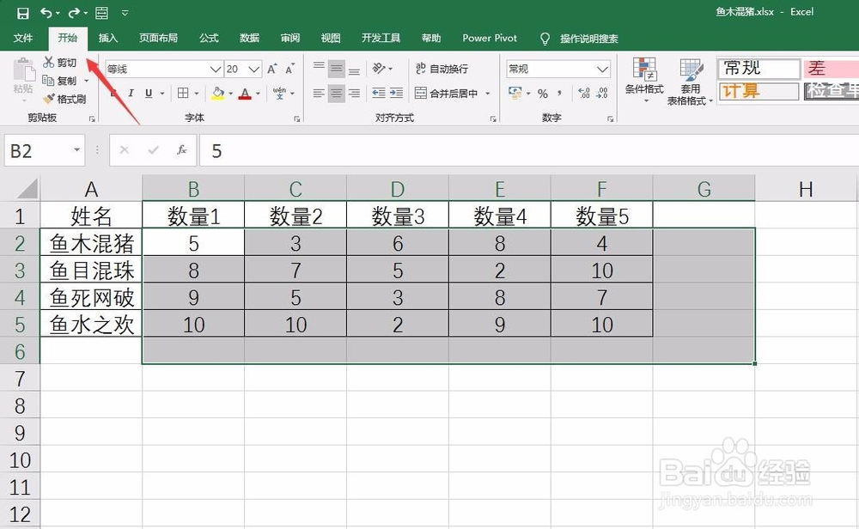Open the font size dropdown showing 20

click(253, 69)
